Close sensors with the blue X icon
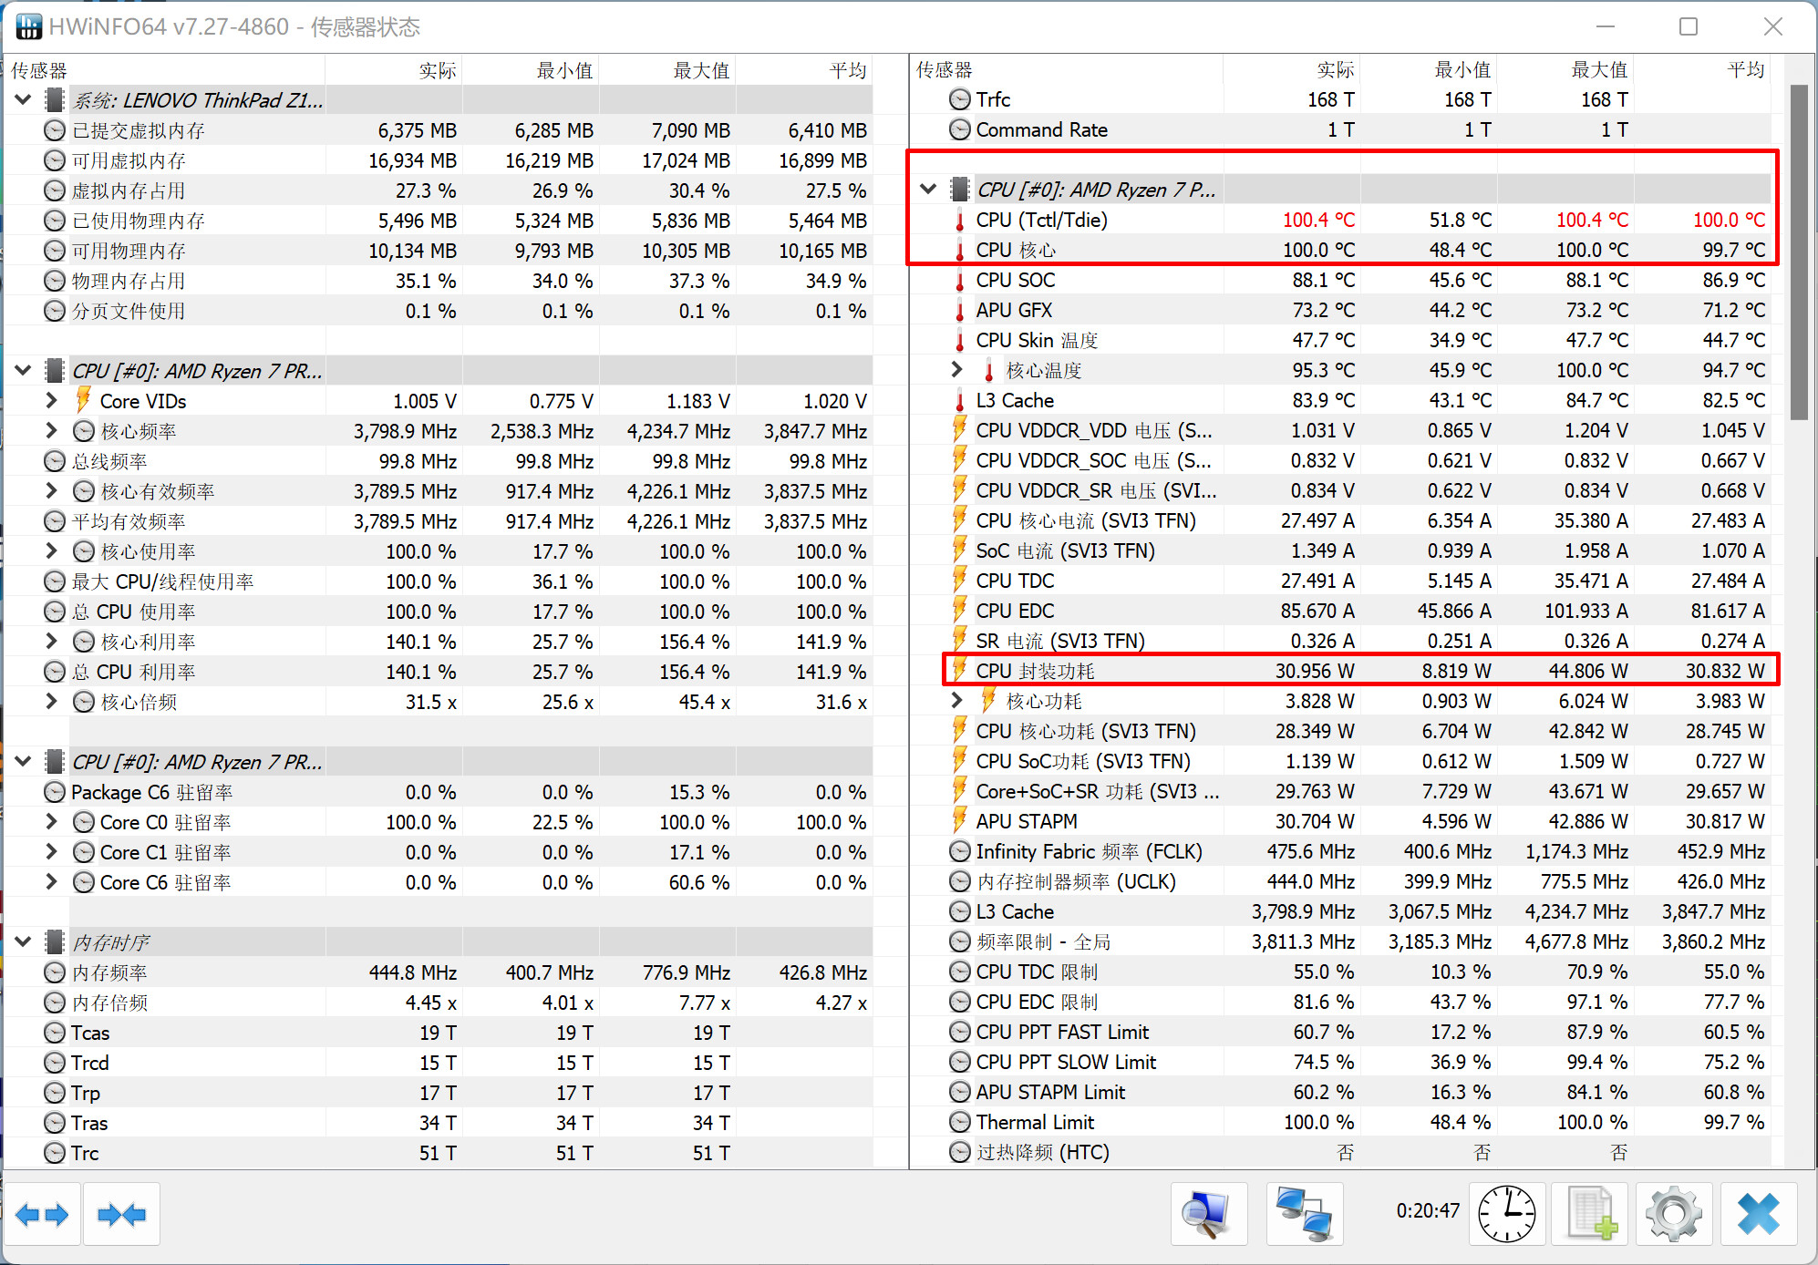The width and height of the screenshot is (1818, 1265). (1758, 1214)
